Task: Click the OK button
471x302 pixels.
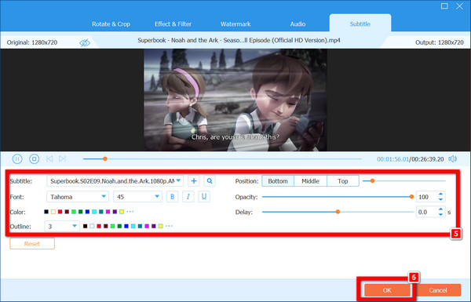Action: pos(387,290)
